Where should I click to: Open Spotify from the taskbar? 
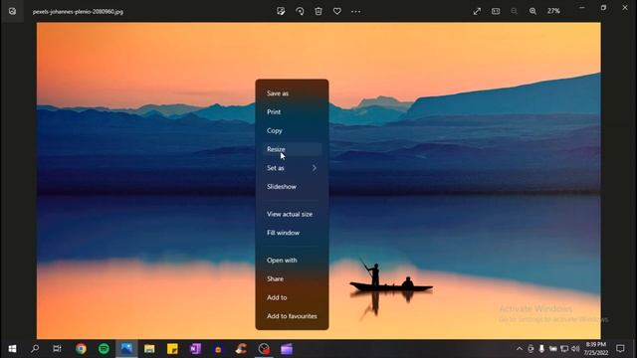(104, 349)
